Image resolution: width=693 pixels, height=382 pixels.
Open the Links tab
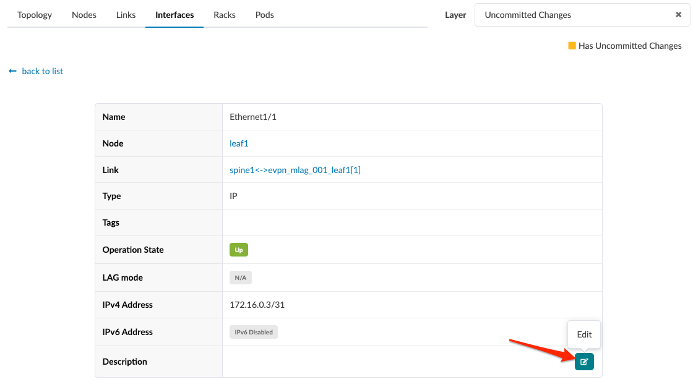click(x=126, y=15)
